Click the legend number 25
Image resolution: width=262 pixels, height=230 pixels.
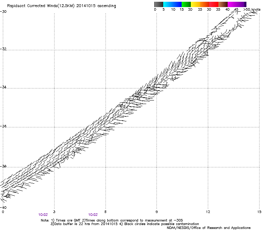[200, 10]
